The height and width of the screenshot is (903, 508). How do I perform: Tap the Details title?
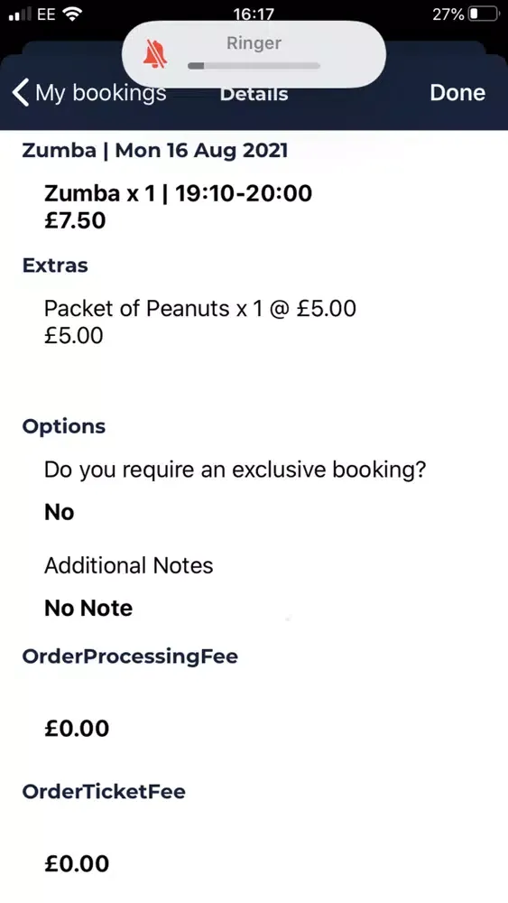point(254,95)
